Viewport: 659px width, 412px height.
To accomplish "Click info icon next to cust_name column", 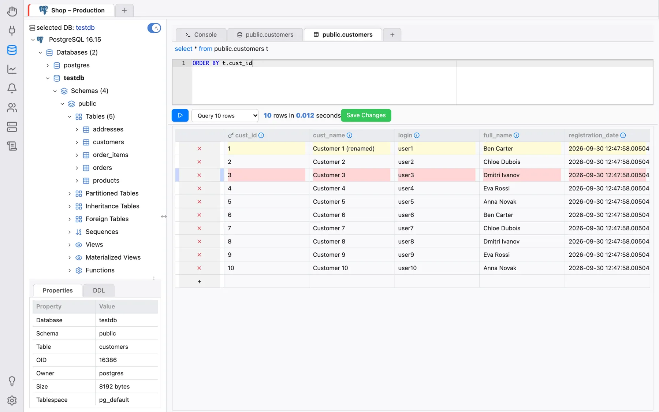I will click(349, 136).
